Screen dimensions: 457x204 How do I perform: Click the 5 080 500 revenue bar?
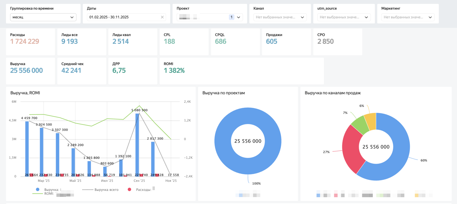click(137, 145)
